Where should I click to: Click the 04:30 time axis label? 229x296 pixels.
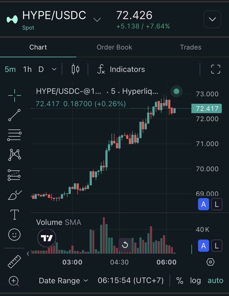pyautogui.click(x=119, y=262)
